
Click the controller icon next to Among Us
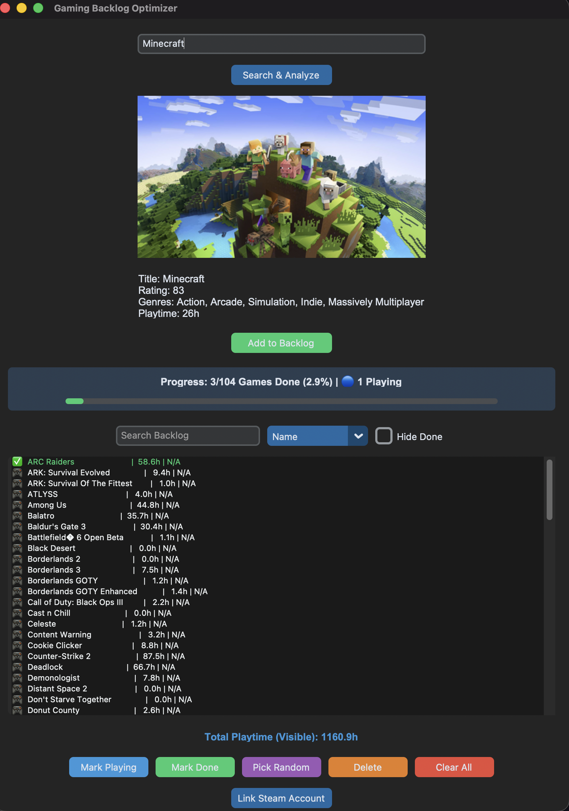pyautogui.click(x=17, y=505)
